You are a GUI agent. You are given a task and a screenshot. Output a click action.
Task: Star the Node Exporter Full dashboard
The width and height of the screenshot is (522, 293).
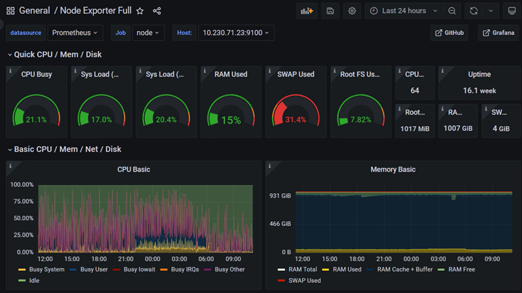click(x=140, y=11)
